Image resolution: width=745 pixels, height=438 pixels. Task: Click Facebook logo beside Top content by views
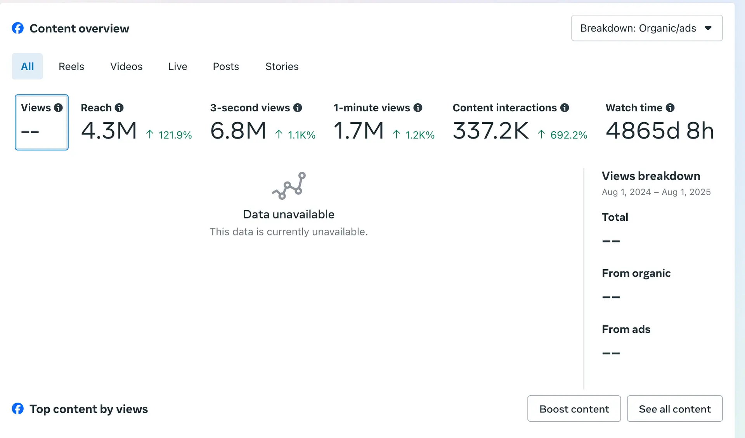18,409
